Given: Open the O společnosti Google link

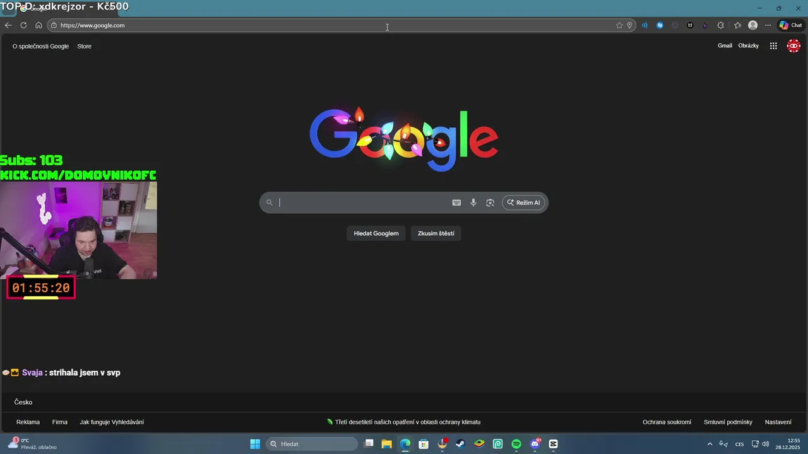Looking at the screenshot, I should [x=40, y=46].
